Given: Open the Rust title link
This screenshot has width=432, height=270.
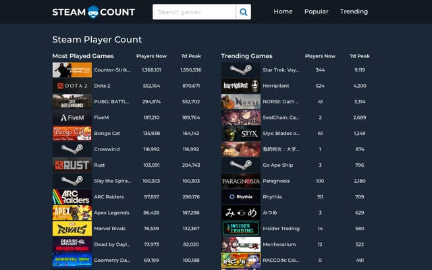Looking at the screenshot, I should click(x=99, y=165).
